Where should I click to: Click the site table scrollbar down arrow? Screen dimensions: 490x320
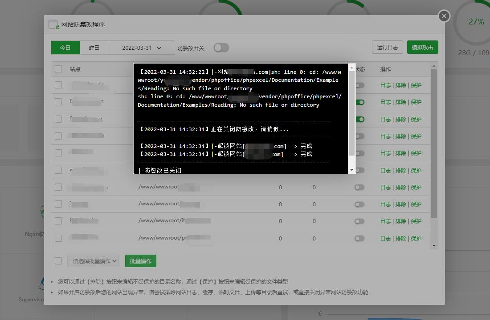pyautogui.click(x=434, y=246)
